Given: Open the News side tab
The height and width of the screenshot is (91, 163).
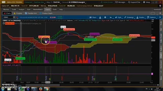Looking at the screenshot, I should [x=161, y=78].
